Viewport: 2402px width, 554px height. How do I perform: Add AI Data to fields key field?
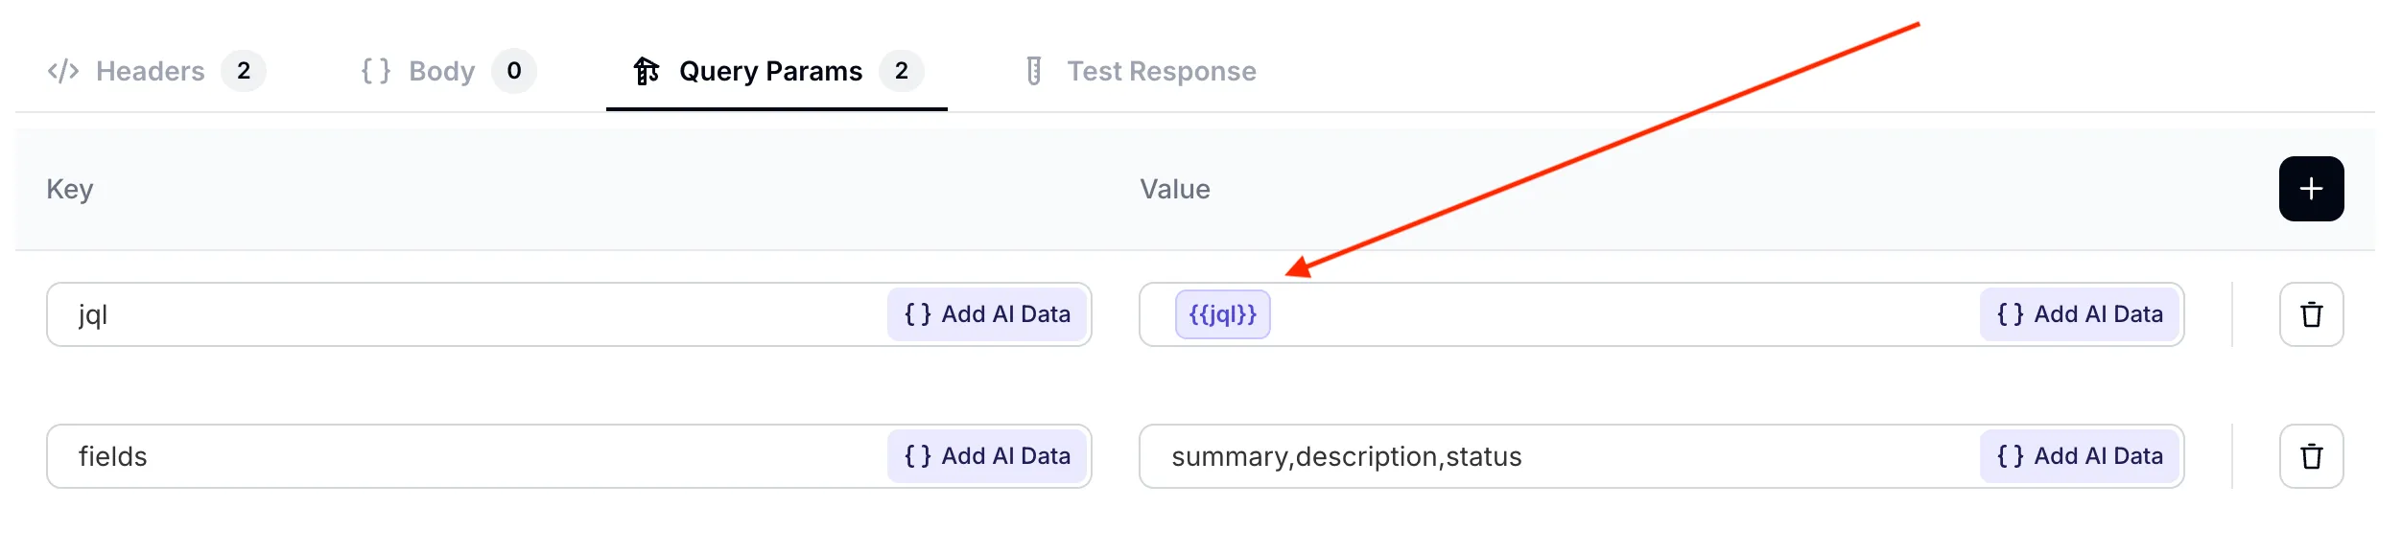[987, 456]
